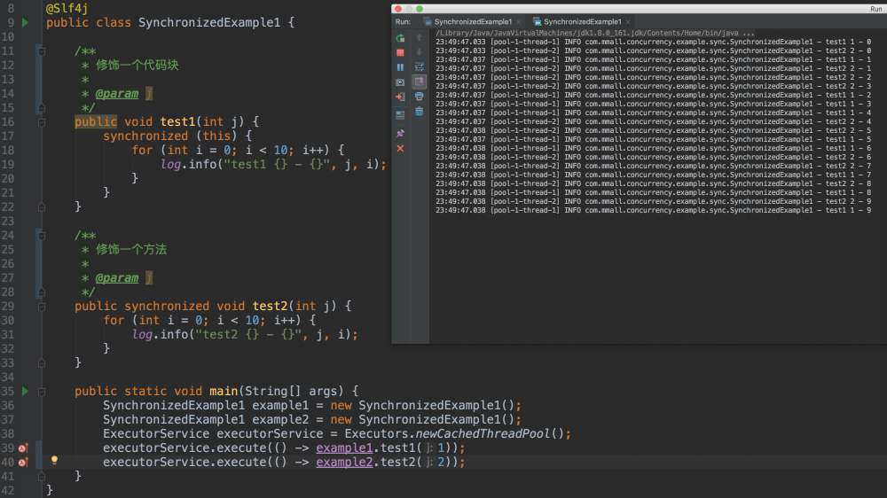Click the Restore Layout icon

pyautogui.click(x=400, y=115)
